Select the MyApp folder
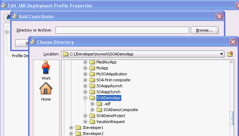Viewport: 239px width, 136px height. pos(102,68)
